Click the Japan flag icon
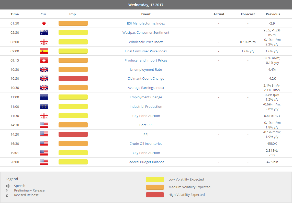Screen dimensions: 292x203 click(x=44, y=23)
